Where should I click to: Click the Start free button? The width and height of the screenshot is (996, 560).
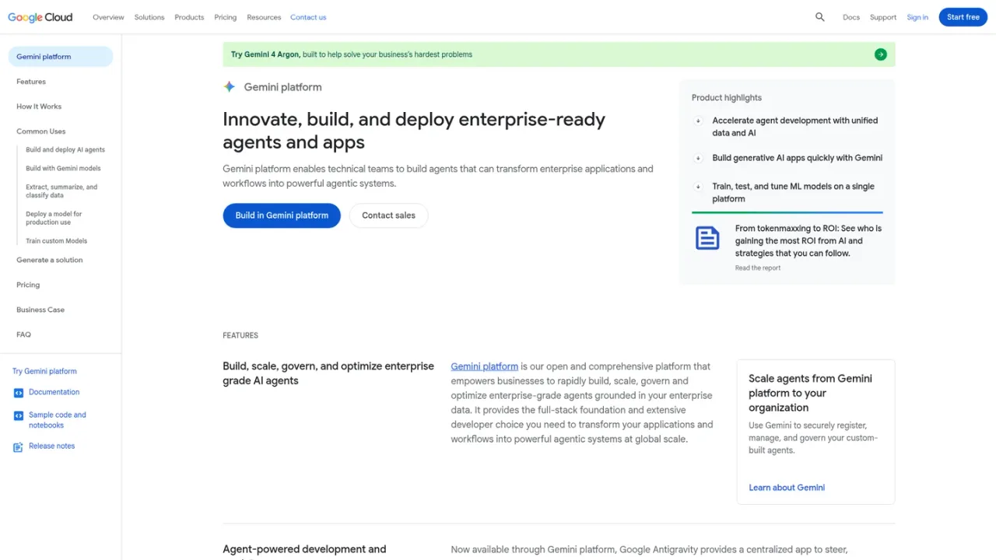[x=963, y=17]
